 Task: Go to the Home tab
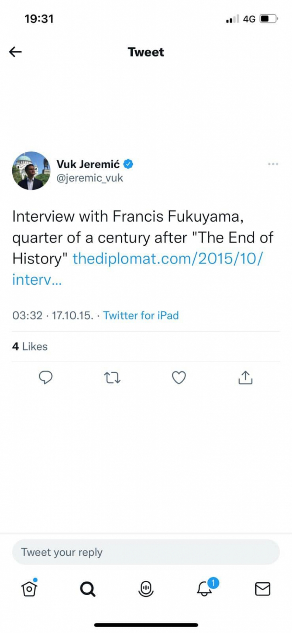pyautogui.click(x=29, y=588)
